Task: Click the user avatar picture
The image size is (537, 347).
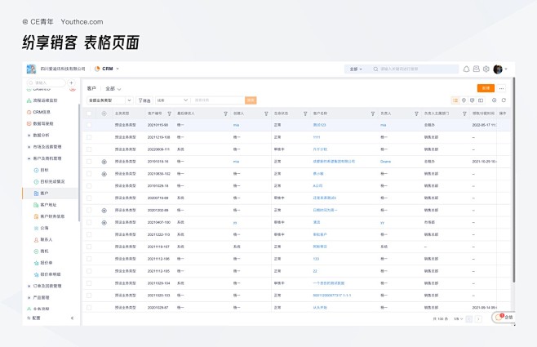Action: point(498,69)
